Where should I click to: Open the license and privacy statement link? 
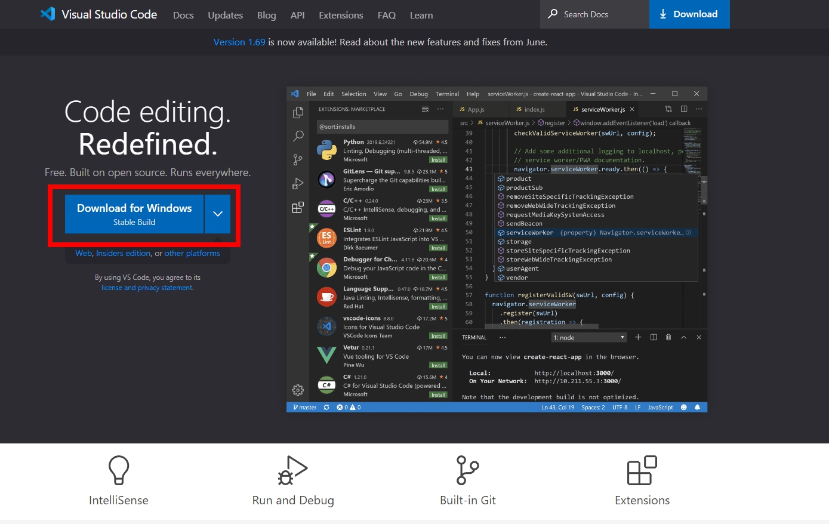click(147, 288)
